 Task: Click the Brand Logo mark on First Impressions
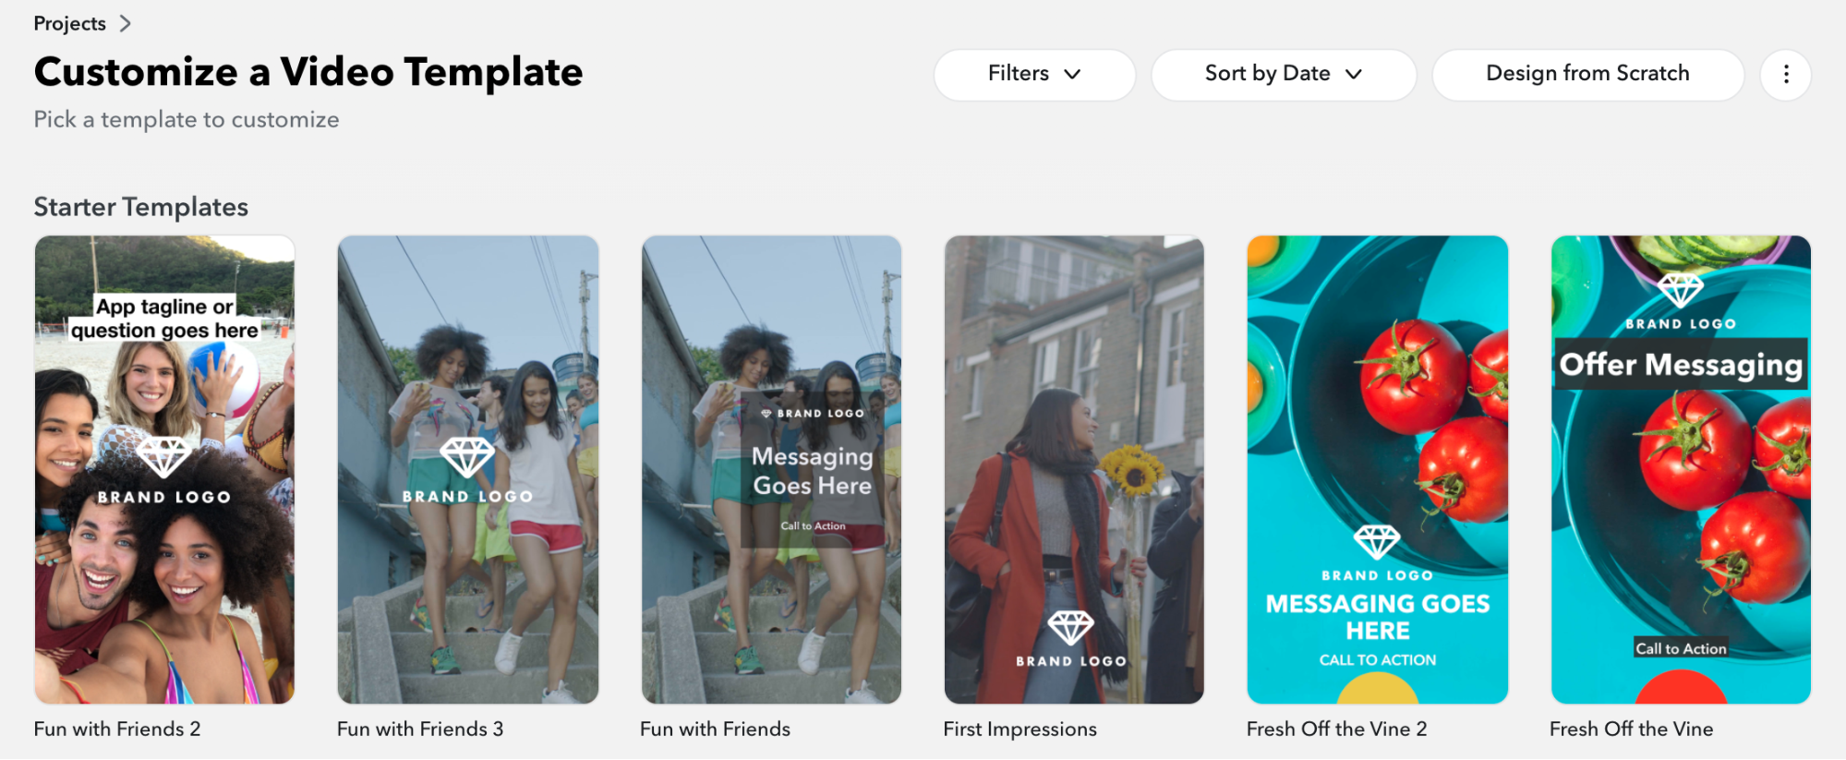click(1072, 629)
